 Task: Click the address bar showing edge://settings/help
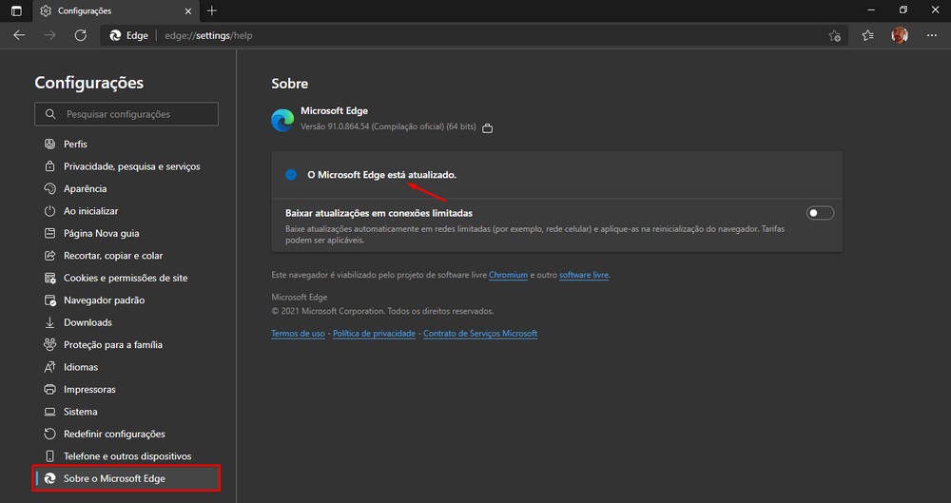click(475, 35)
